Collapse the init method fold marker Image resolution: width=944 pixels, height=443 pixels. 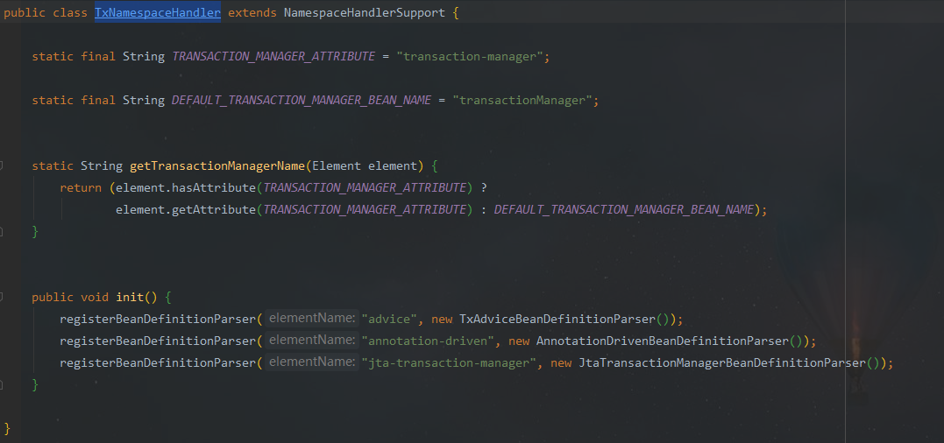coord(2,297)
